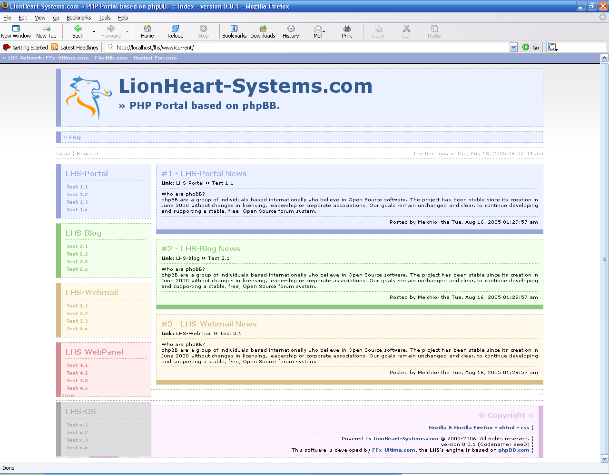
Task: Open the File menu
Action: coord(7,18)
